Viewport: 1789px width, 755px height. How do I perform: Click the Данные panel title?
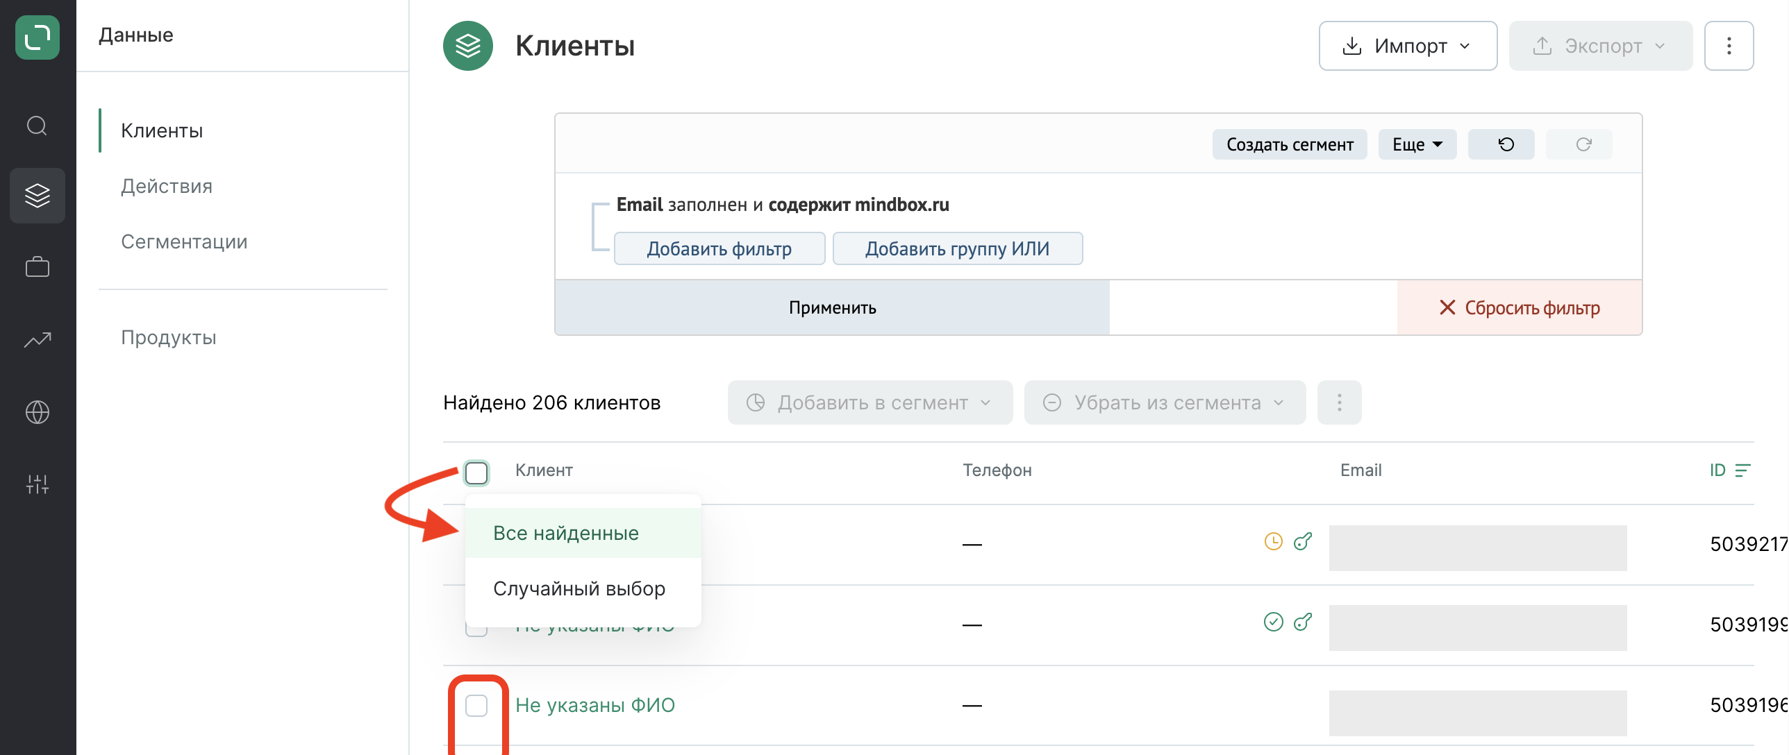(x=136, y=35)
